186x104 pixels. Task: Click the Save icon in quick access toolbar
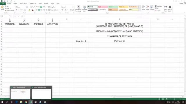5,1
